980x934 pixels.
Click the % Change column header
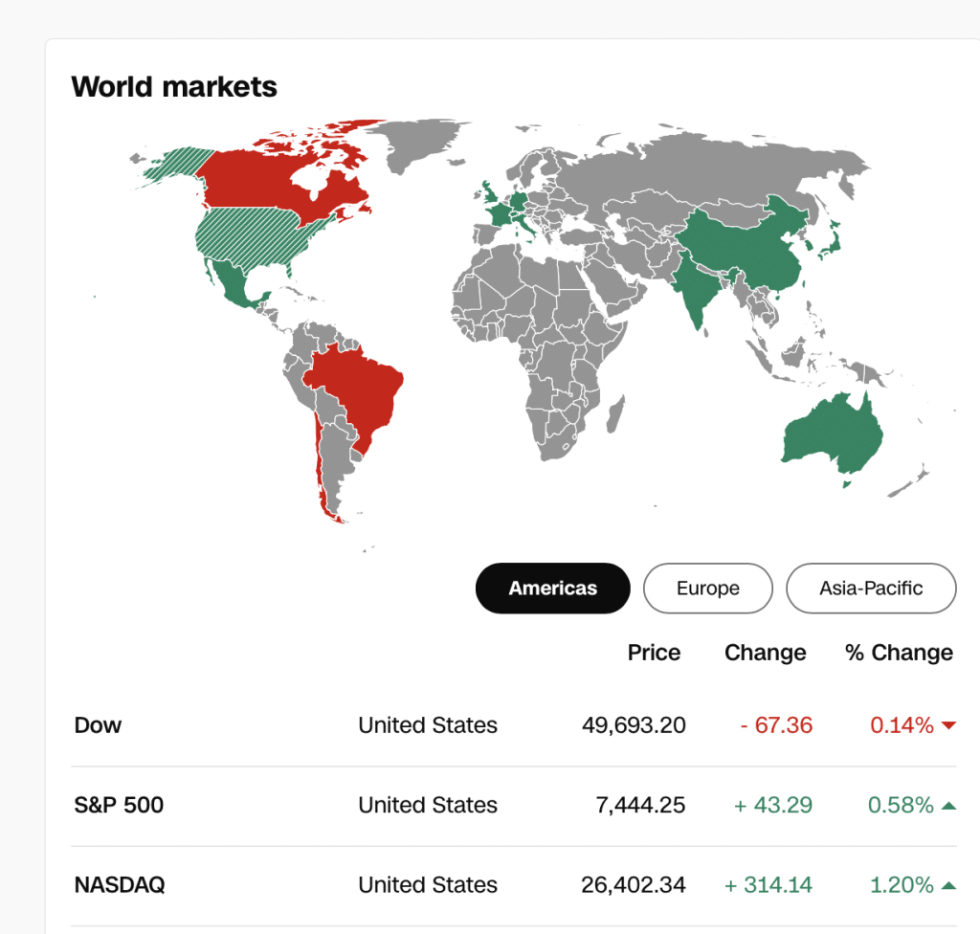click(x=899, y=654)
